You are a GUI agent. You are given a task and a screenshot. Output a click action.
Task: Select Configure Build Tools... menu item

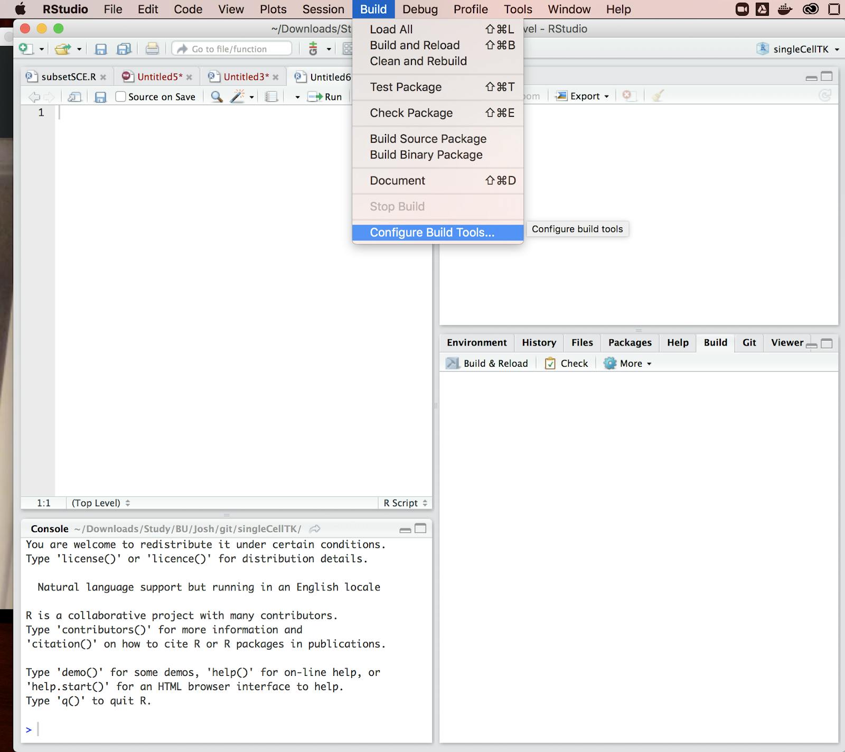pos(438,233)
